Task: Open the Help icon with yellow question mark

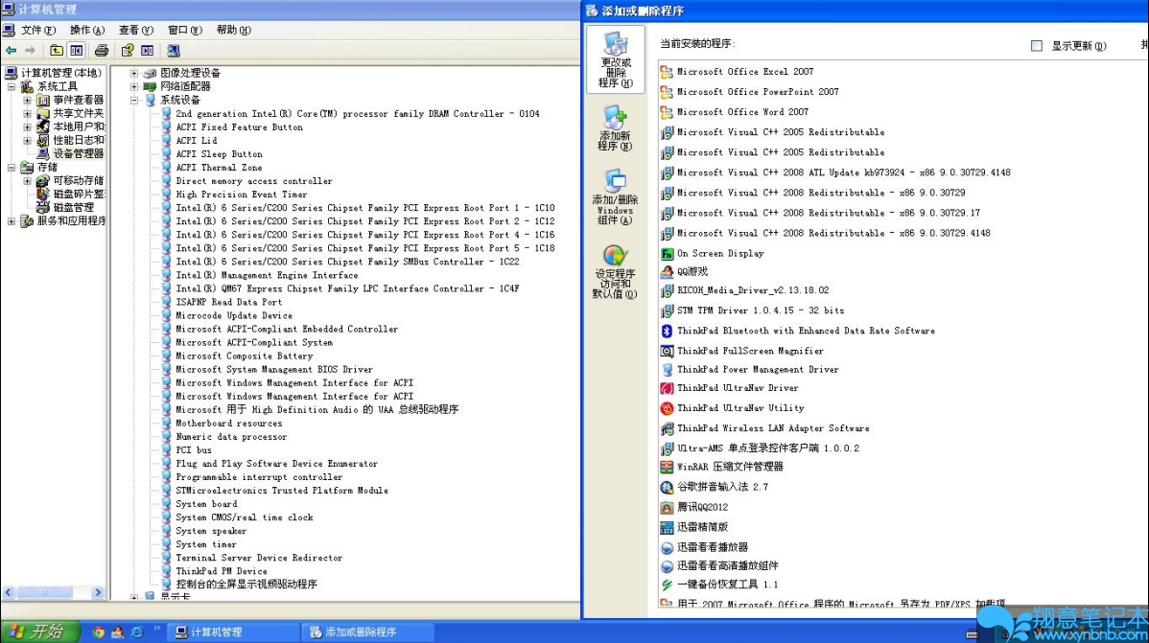Action: click(x=128, y=51)
